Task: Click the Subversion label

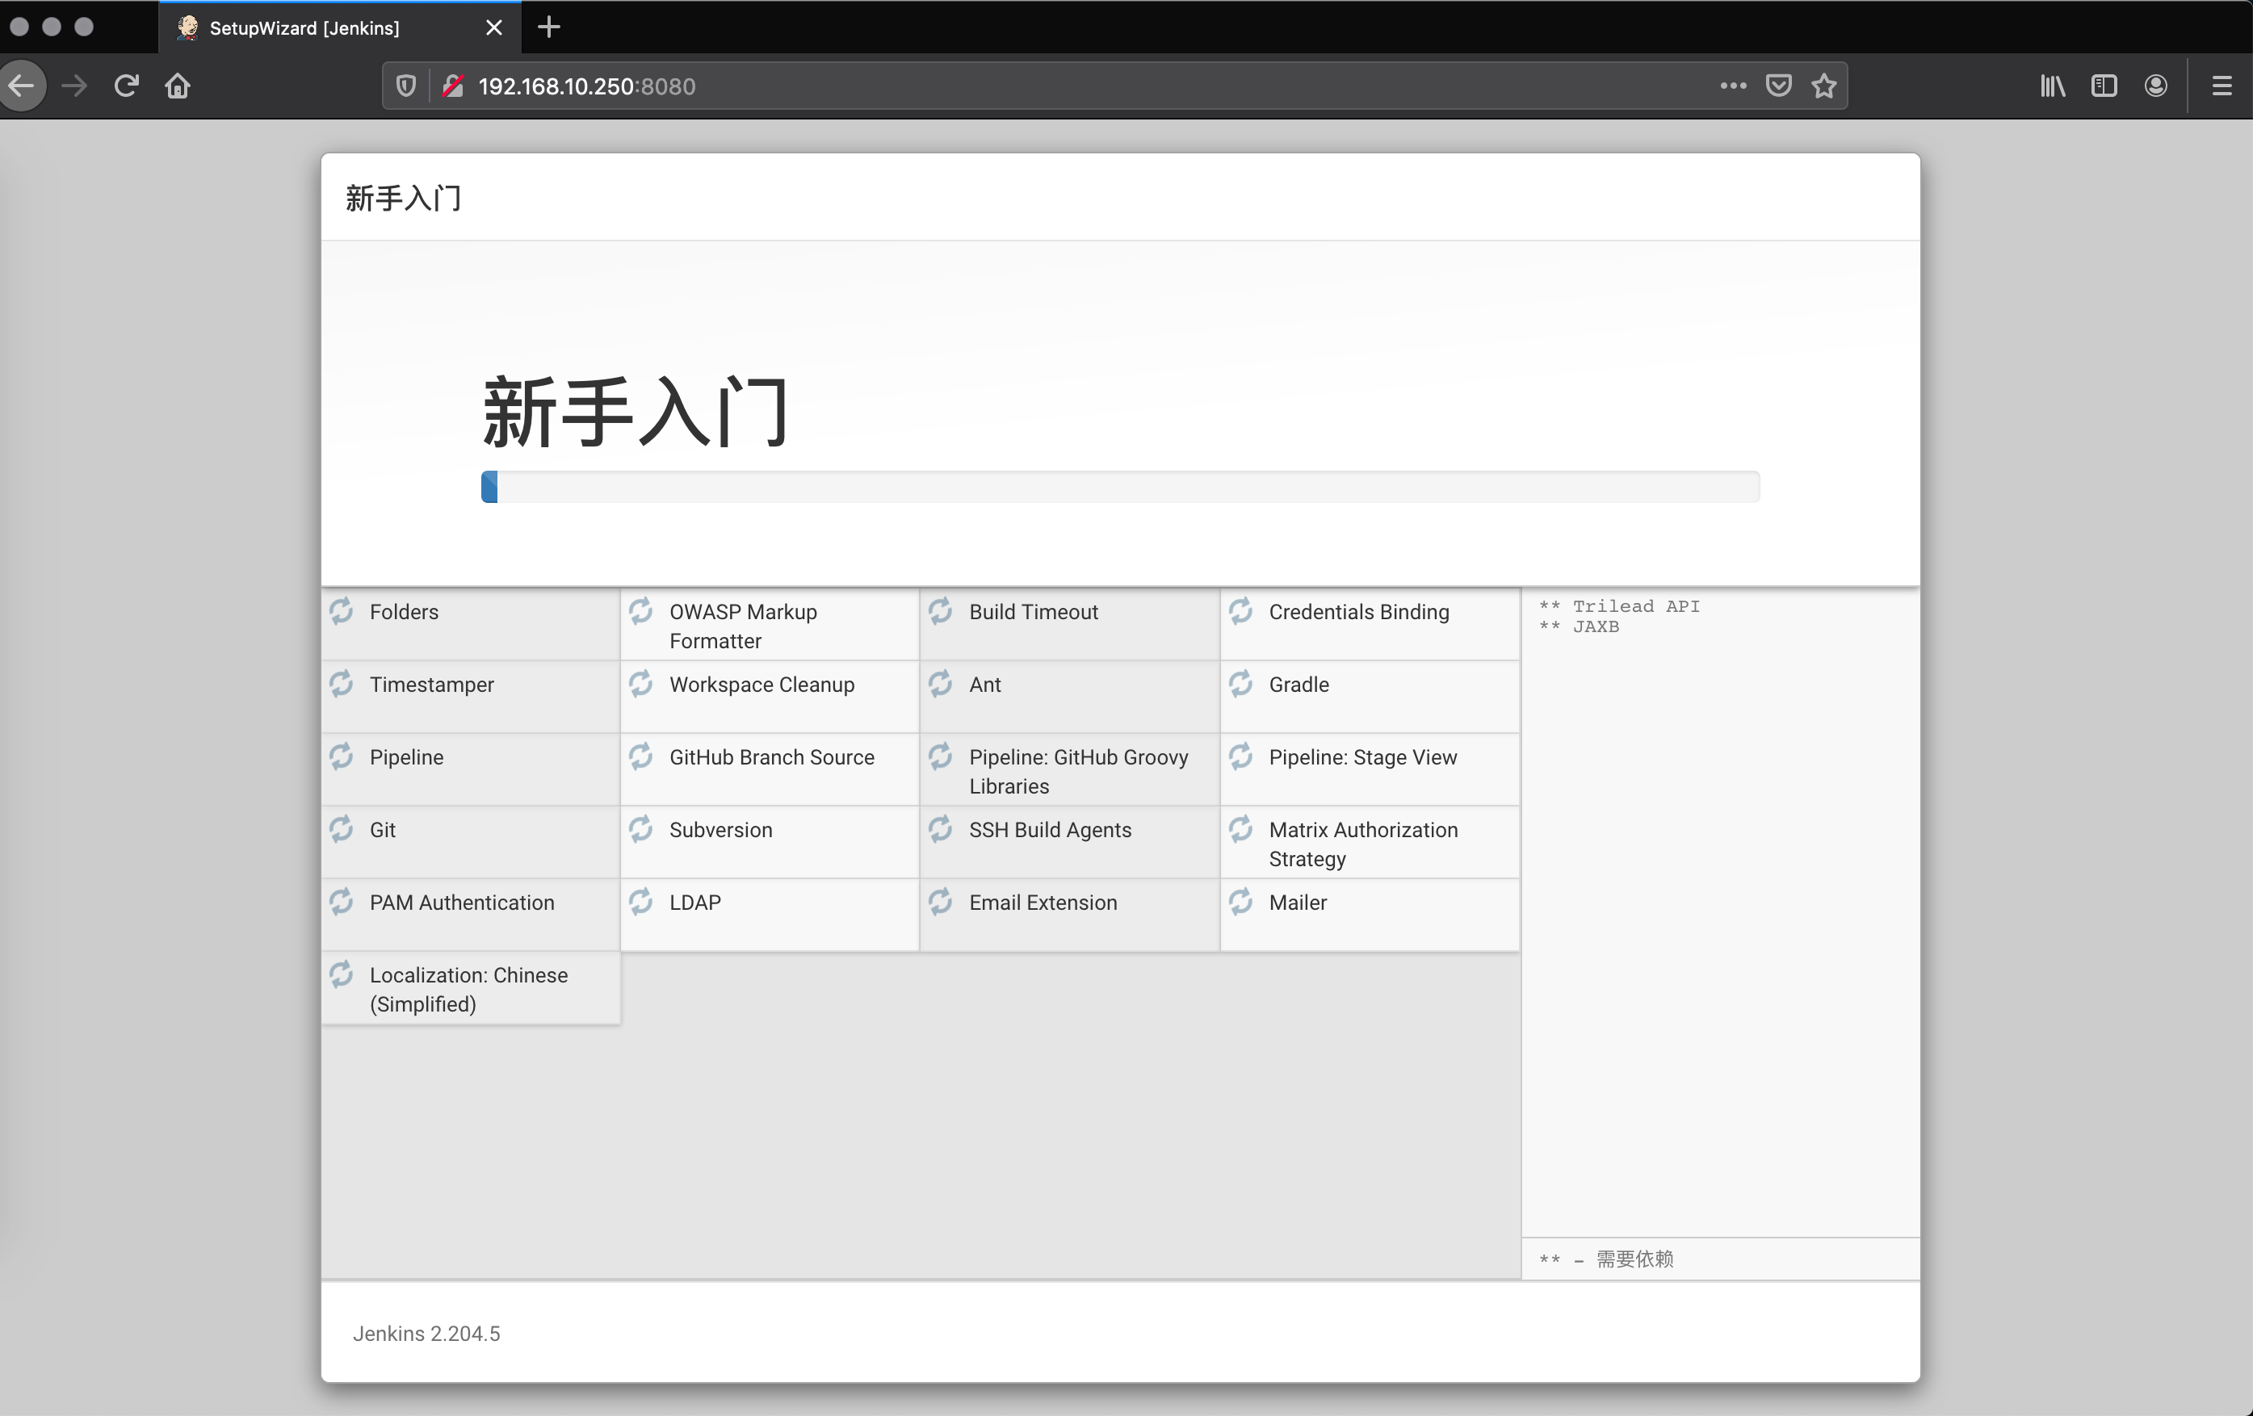Action: (720, 830)
